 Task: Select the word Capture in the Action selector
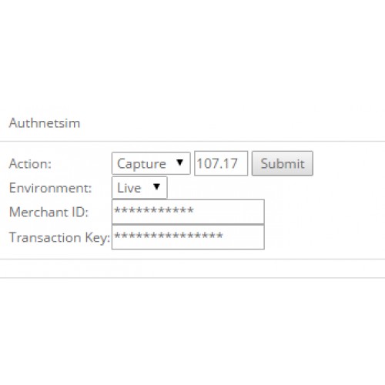point(142,163)
